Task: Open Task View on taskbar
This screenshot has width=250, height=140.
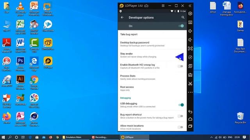Action: pyautogui.click(x=23, y=137)
